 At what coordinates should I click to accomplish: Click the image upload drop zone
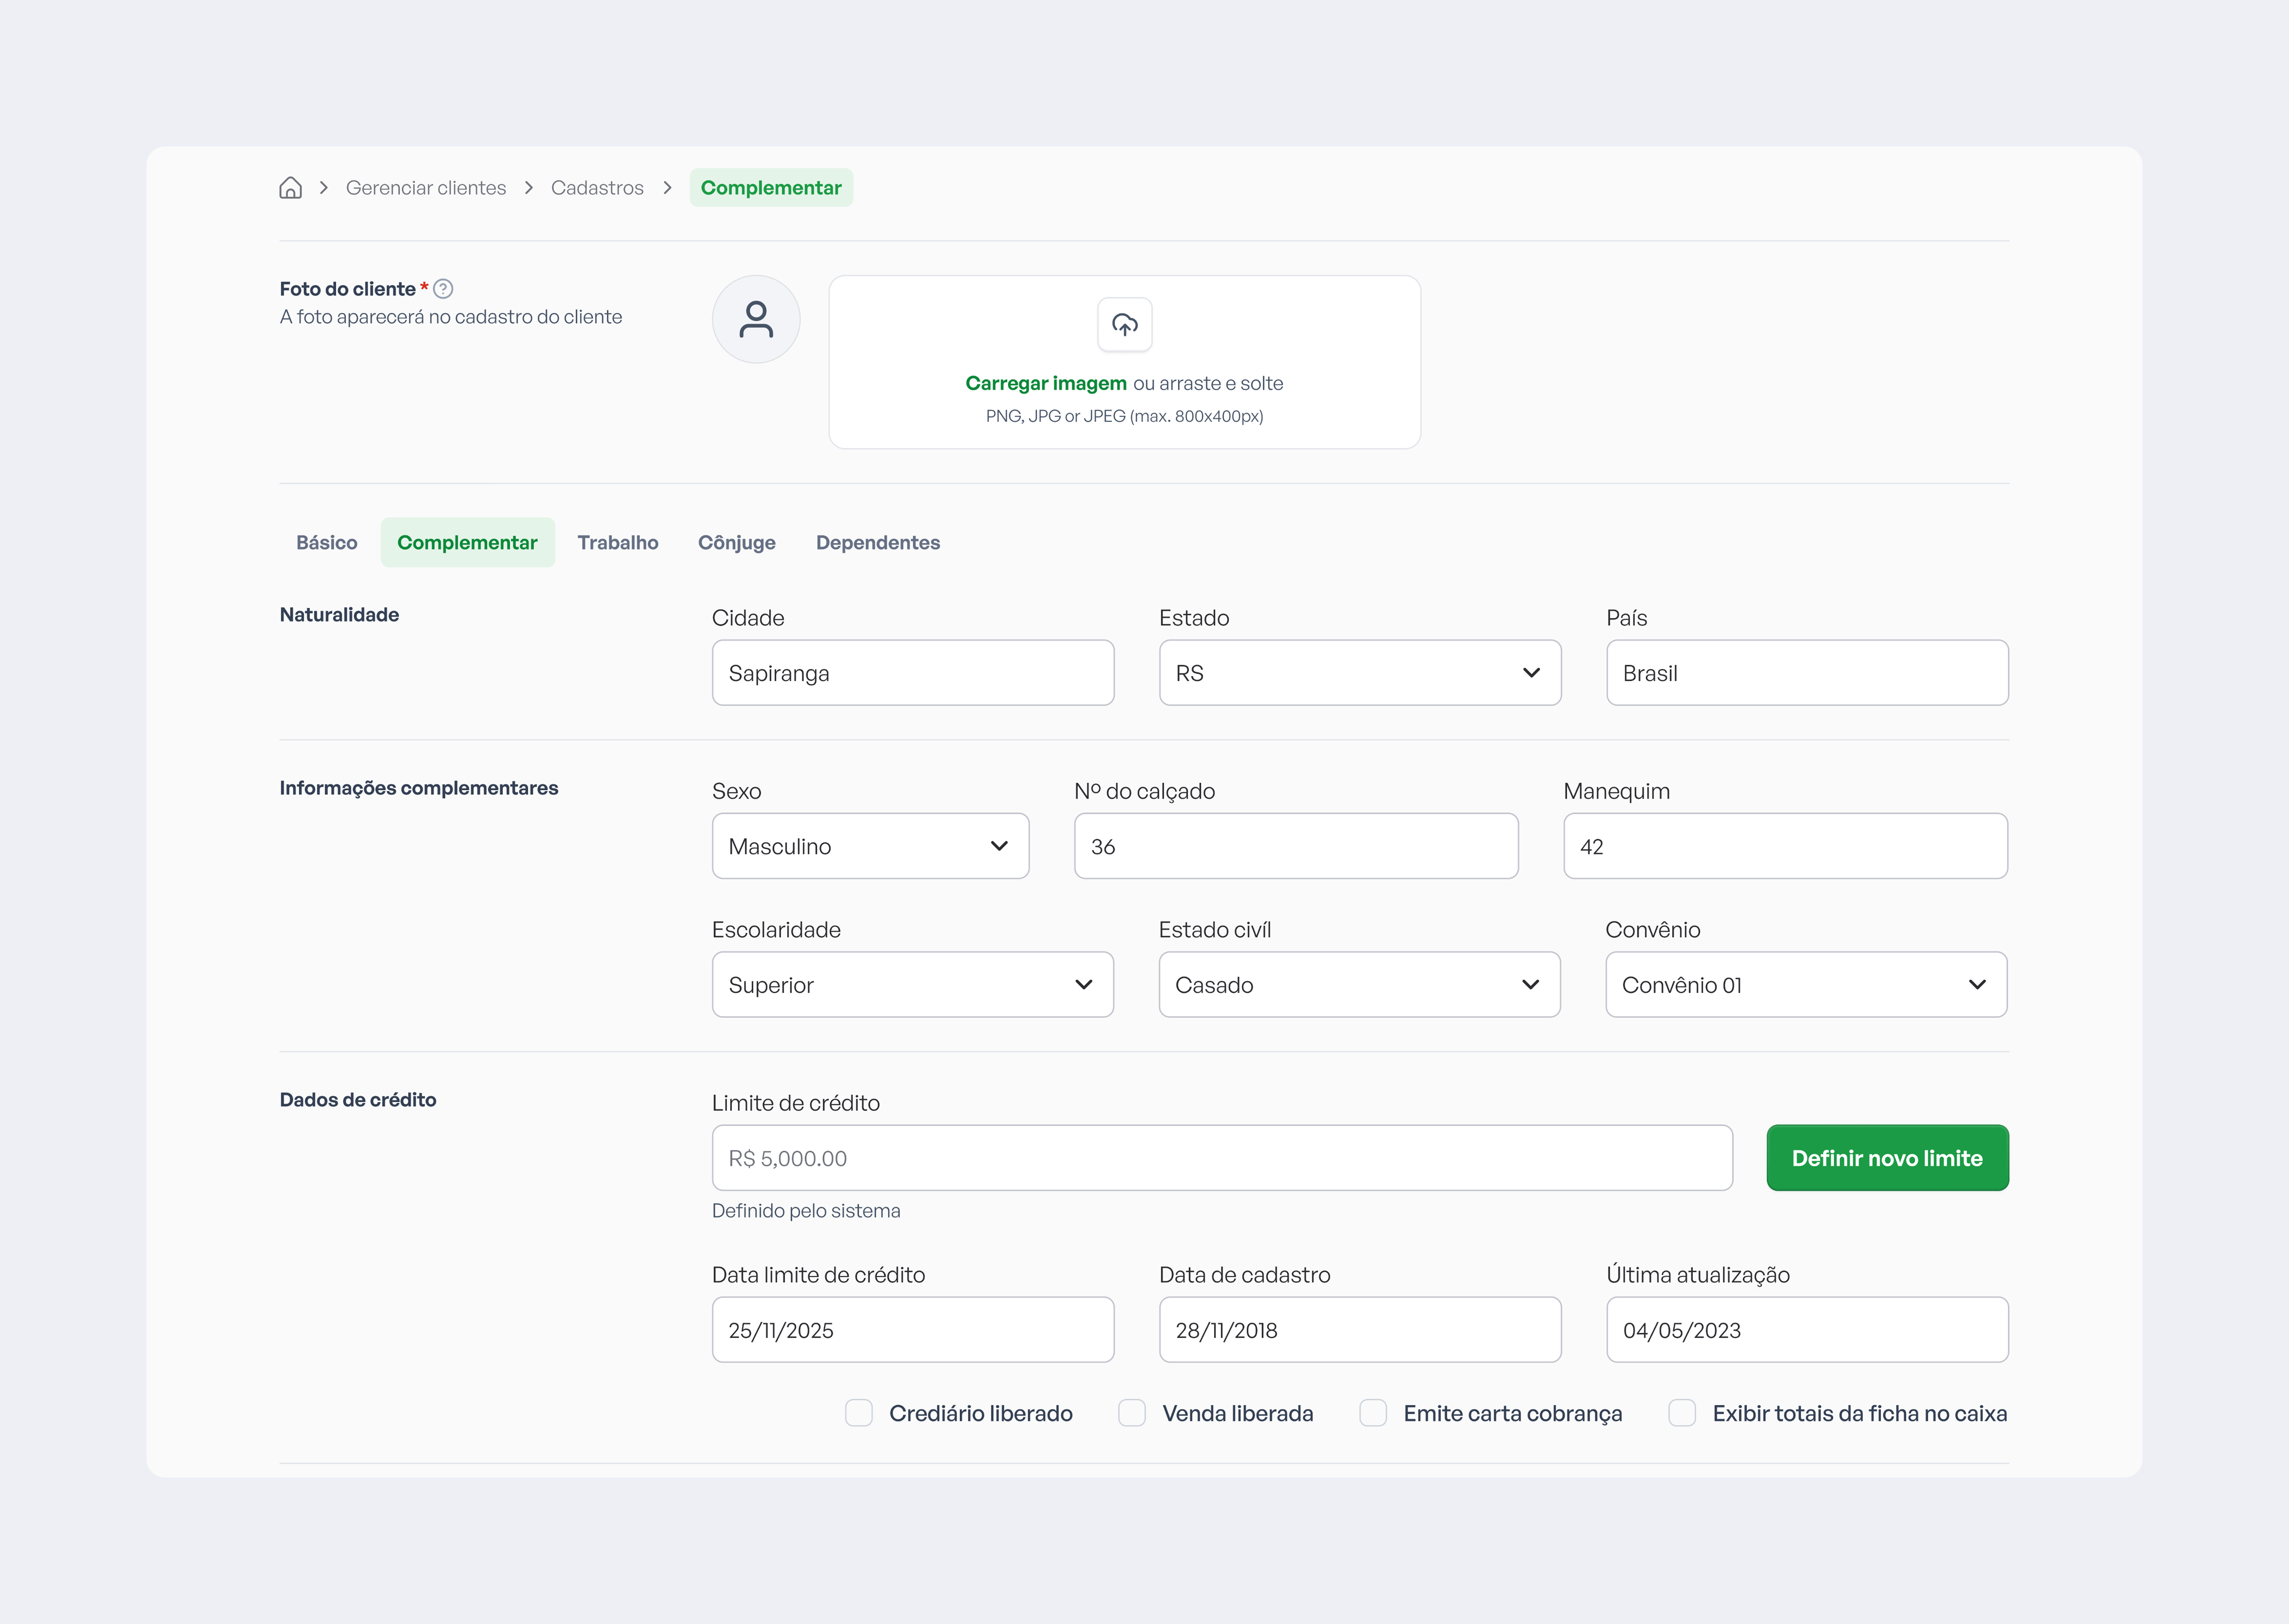point(1125,362)
